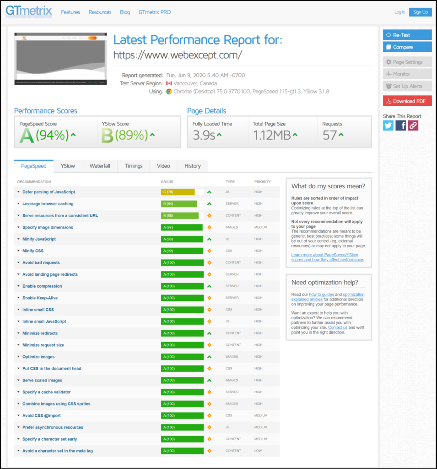Click the website screenshot thumbnail

(60, 59)
